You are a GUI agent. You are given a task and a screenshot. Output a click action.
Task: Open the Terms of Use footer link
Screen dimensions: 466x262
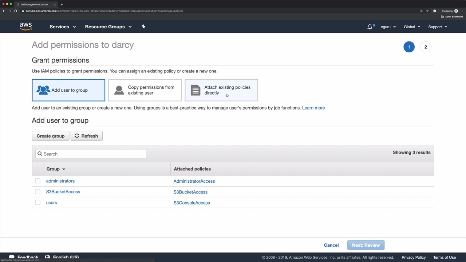point(445,257)
